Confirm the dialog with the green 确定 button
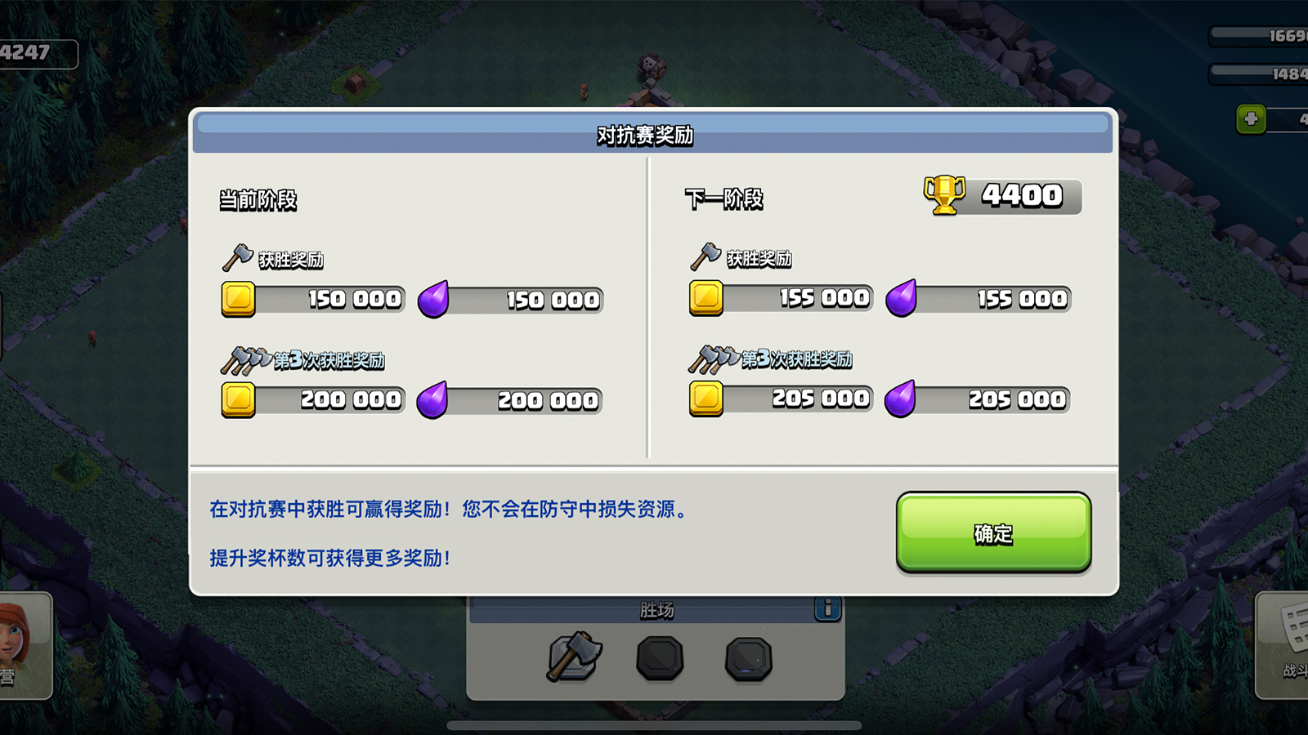Screen dimensions: 1308x735 [x=993, y=532]
